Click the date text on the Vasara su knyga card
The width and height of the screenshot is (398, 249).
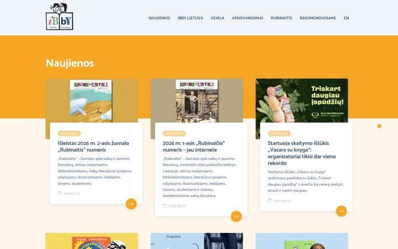pos(282,201)
